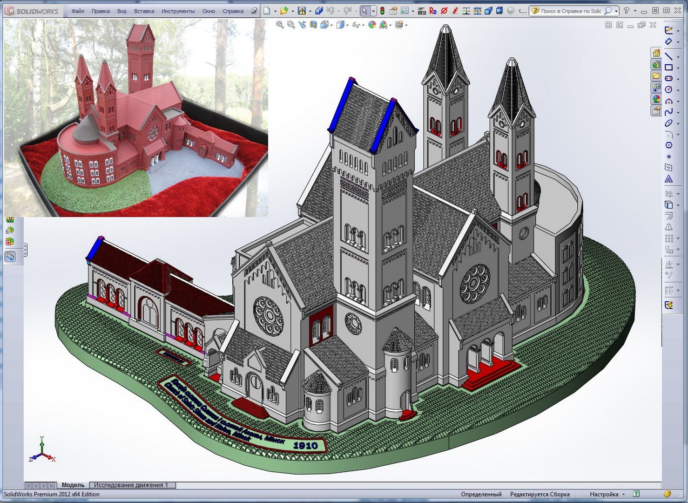Image resolution: width=688 pixels, height=503 pixels.
Task: Select the Smart Dimension tool in sketch toolbar
Action: (x=668, y=41)
